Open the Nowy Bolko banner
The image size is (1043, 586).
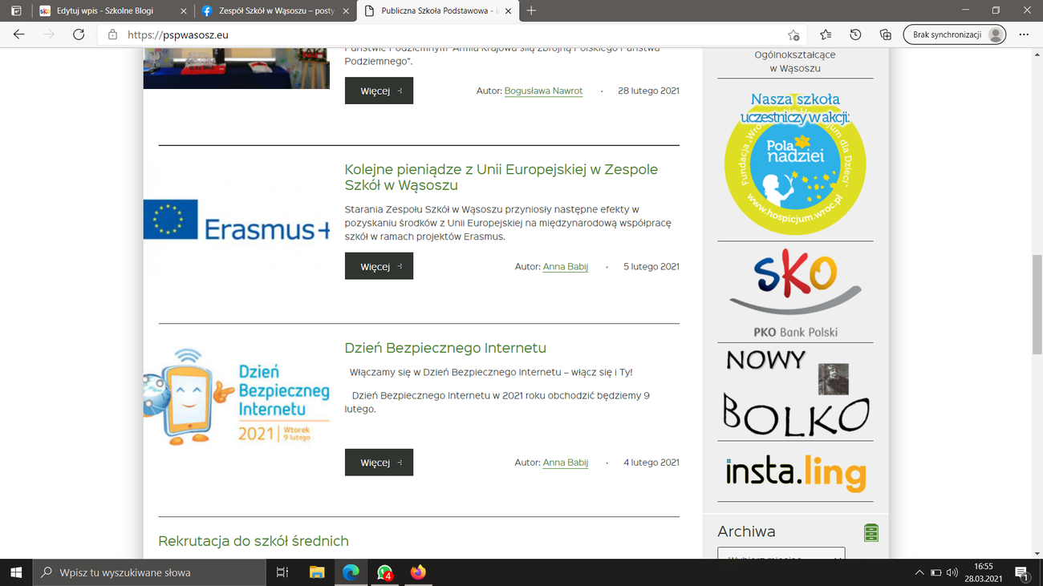pyautogui.click(x=795, y=393)
